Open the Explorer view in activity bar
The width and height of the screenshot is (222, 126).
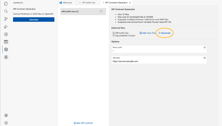point(6,4)
